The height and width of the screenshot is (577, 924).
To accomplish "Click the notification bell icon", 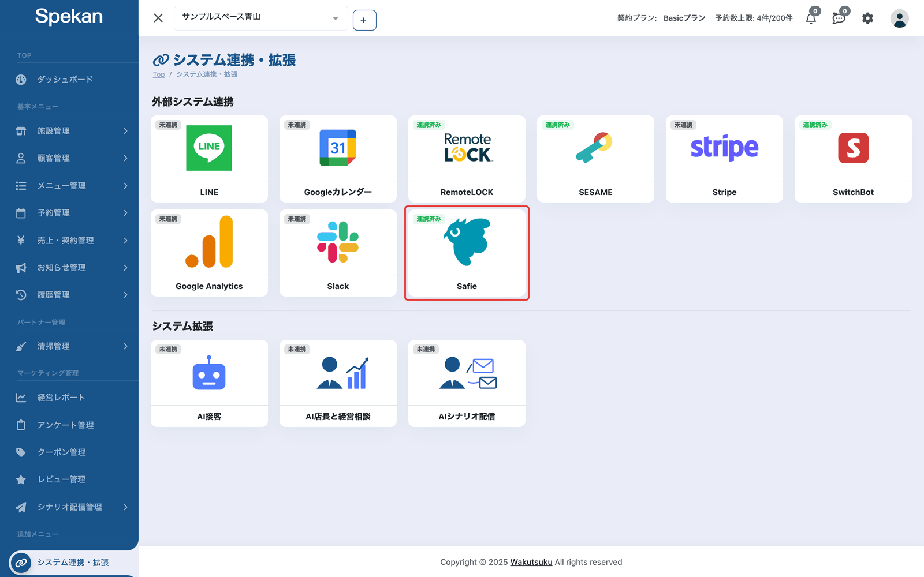I will 811,18.
